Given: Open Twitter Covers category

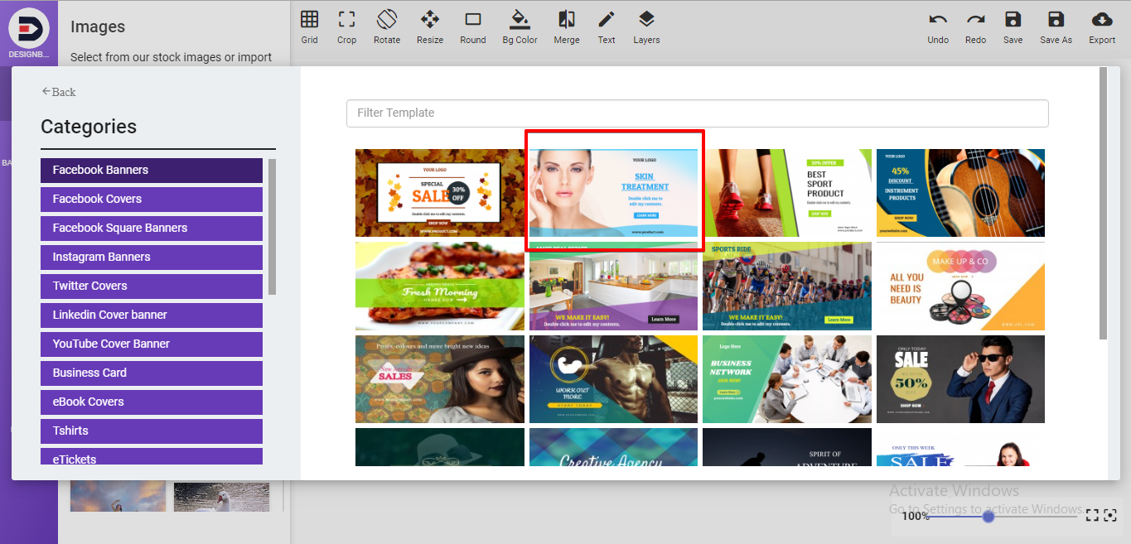Looking at the screenshot, I should (x=152, y=286).
